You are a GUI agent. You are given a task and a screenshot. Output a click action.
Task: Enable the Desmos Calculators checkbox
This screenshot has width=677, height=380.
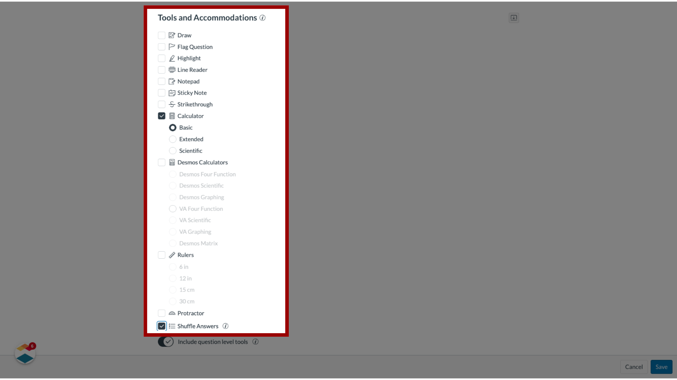[x=162, y=163]
